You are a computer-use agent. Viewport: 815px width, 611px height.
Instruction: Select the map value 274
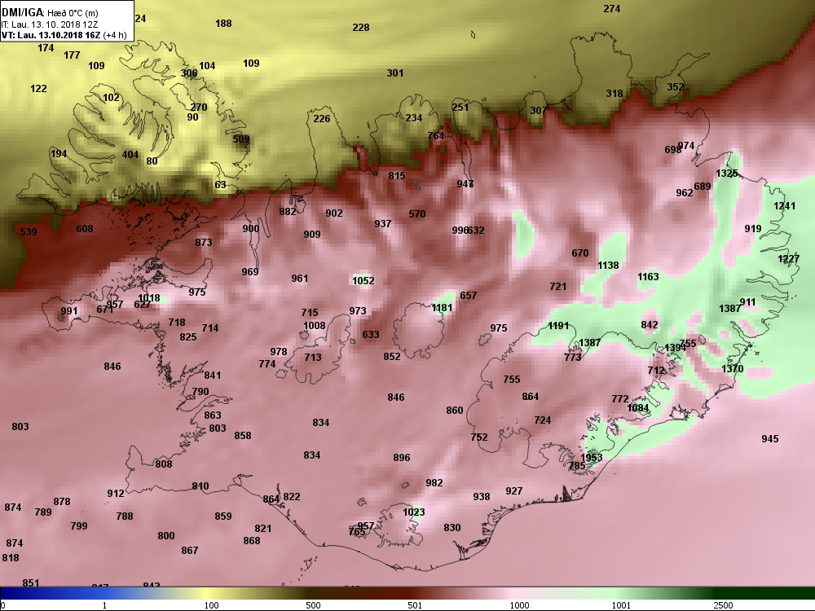click(x=612, y=9)
